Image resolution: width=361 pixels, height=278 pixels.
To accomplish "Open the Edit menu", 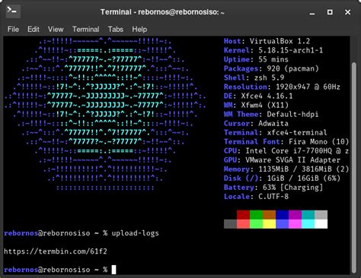I will [x=34, y=30].
